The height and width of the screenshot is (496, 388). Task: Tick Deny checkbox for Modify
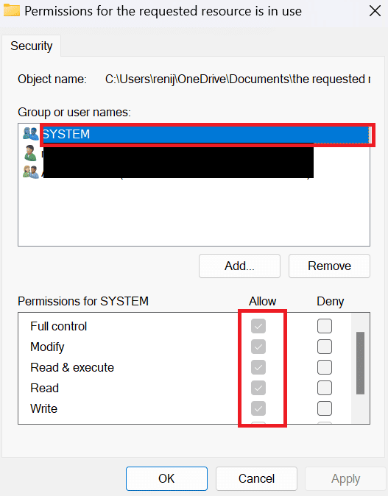pyautogui.click(x=325, y=347)
